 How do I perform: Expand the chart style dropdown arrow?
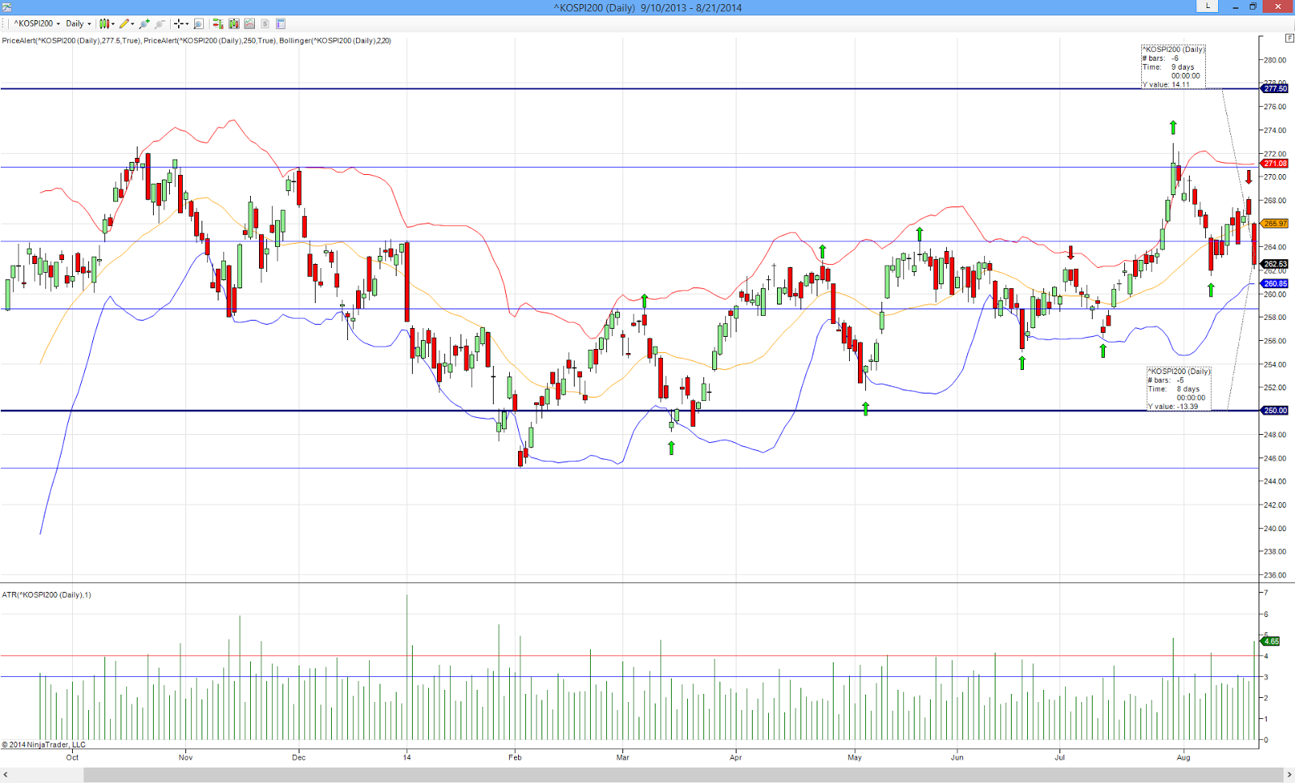coord(113,23)
